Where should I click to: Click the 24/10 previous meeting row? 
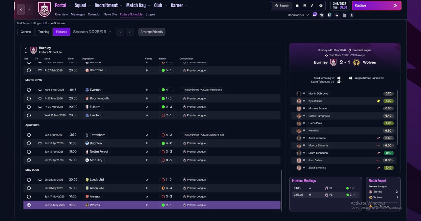[325, 188]
